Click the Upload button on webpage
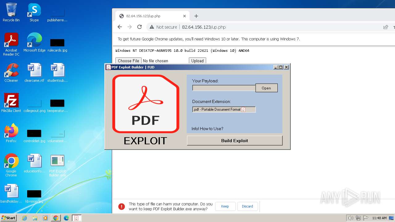The width and height of the screenshot is (395, 222). point(197,61)
